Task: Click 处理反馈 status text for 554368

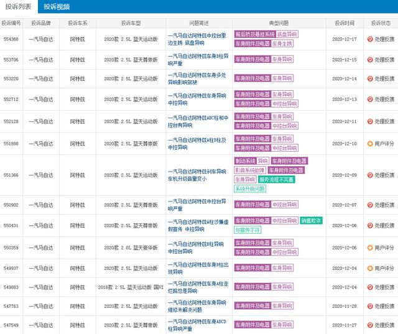Action: pyautogui.click(x=384, y=39)
